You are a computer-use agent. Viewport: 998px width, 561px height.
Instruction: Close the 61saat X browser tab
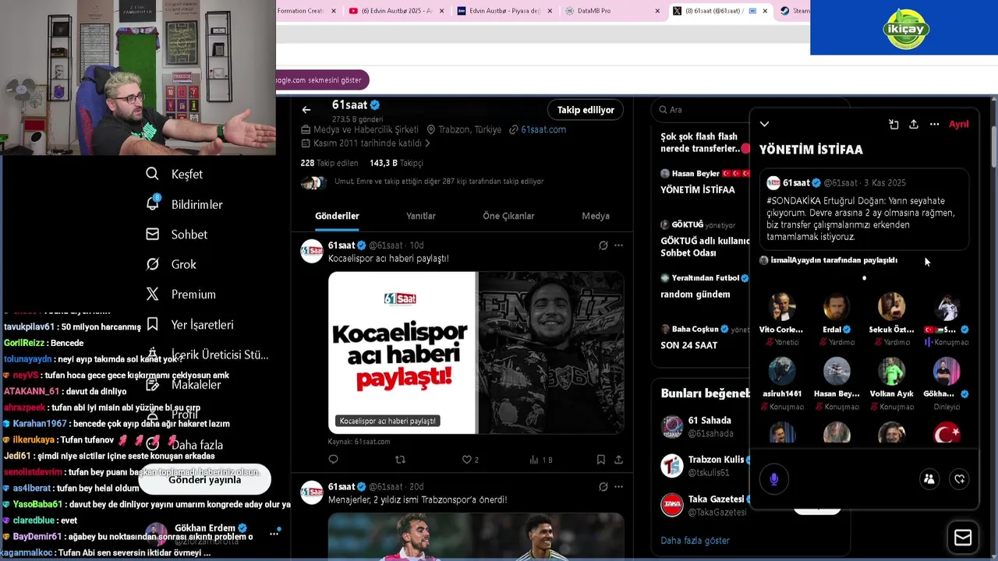point(764,11)
